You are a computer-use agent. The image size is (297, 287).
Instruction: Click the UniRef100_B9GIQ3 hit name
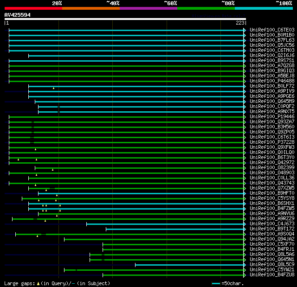(272, 71)
